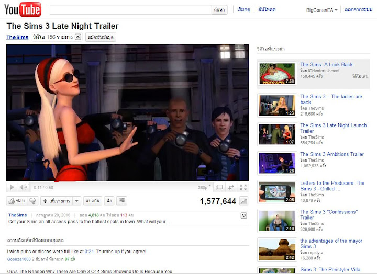Flag the video with the flag icon
The width and height of the screenshot is (377, 274).
tap(121, 201)
